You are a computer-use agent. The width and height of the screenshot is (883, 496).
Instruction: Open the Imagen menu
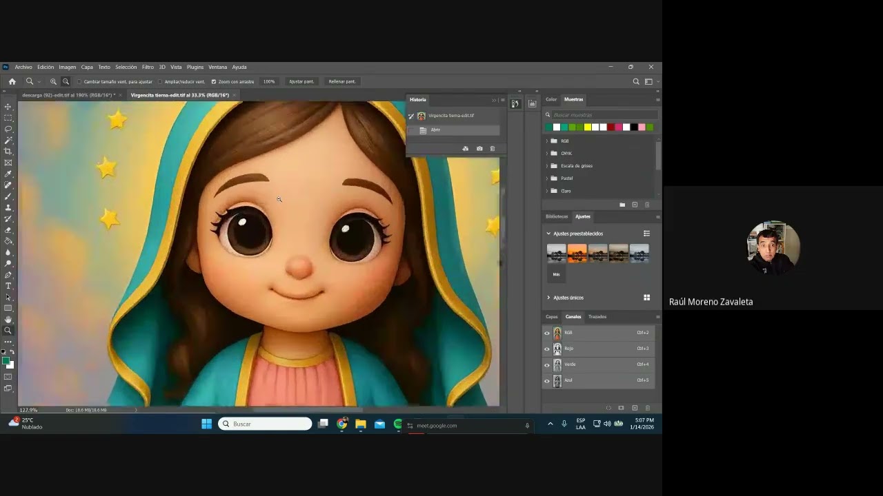pyautogui.click(x=67, y=67)
